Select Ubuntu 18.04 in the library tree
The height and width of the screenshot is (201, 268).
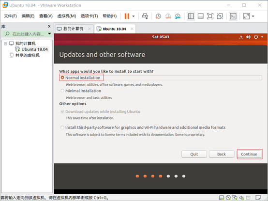[x=34, y=49]
